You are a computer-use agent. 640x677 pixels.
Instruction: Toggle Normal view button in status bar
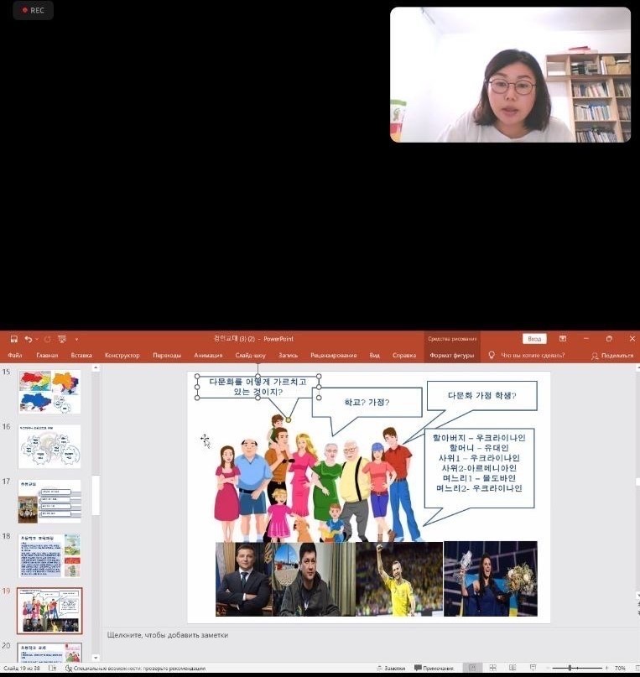pos(472,668)
